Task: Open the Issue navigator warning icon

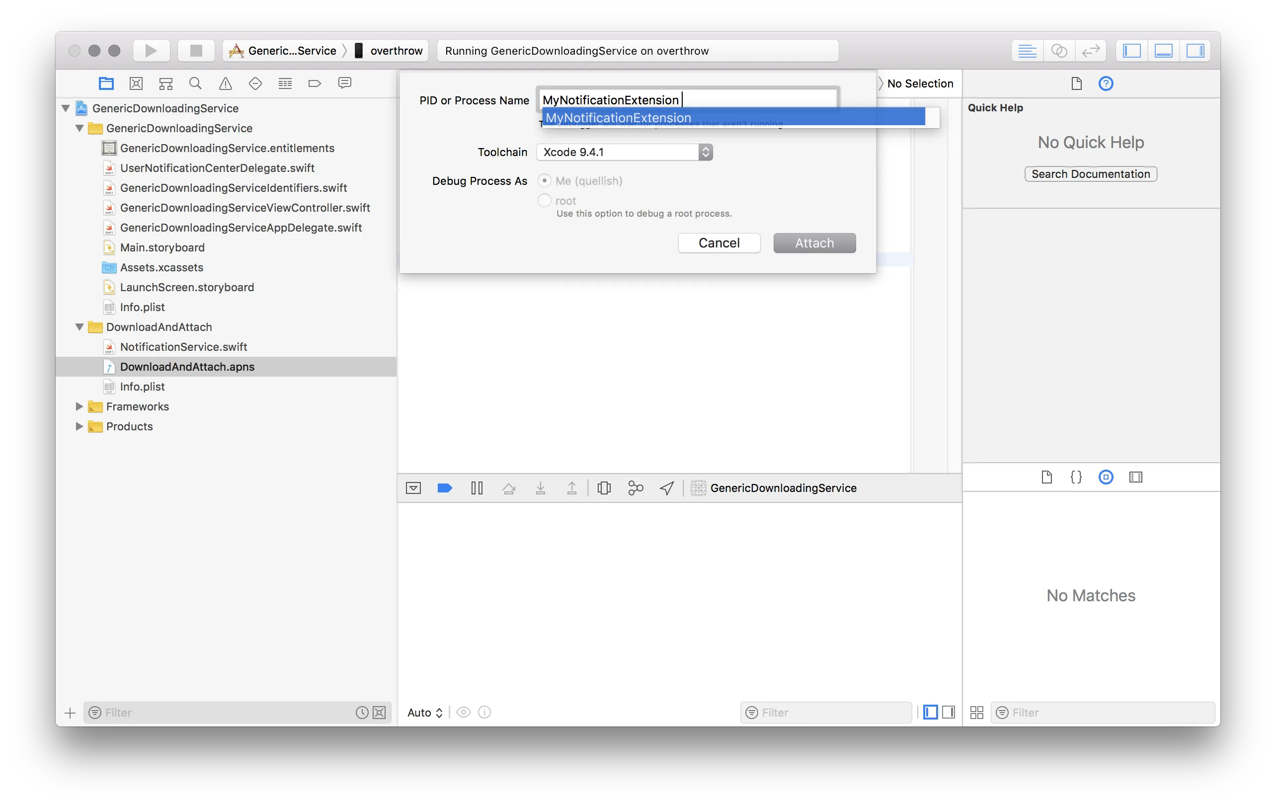Action: 225,83
